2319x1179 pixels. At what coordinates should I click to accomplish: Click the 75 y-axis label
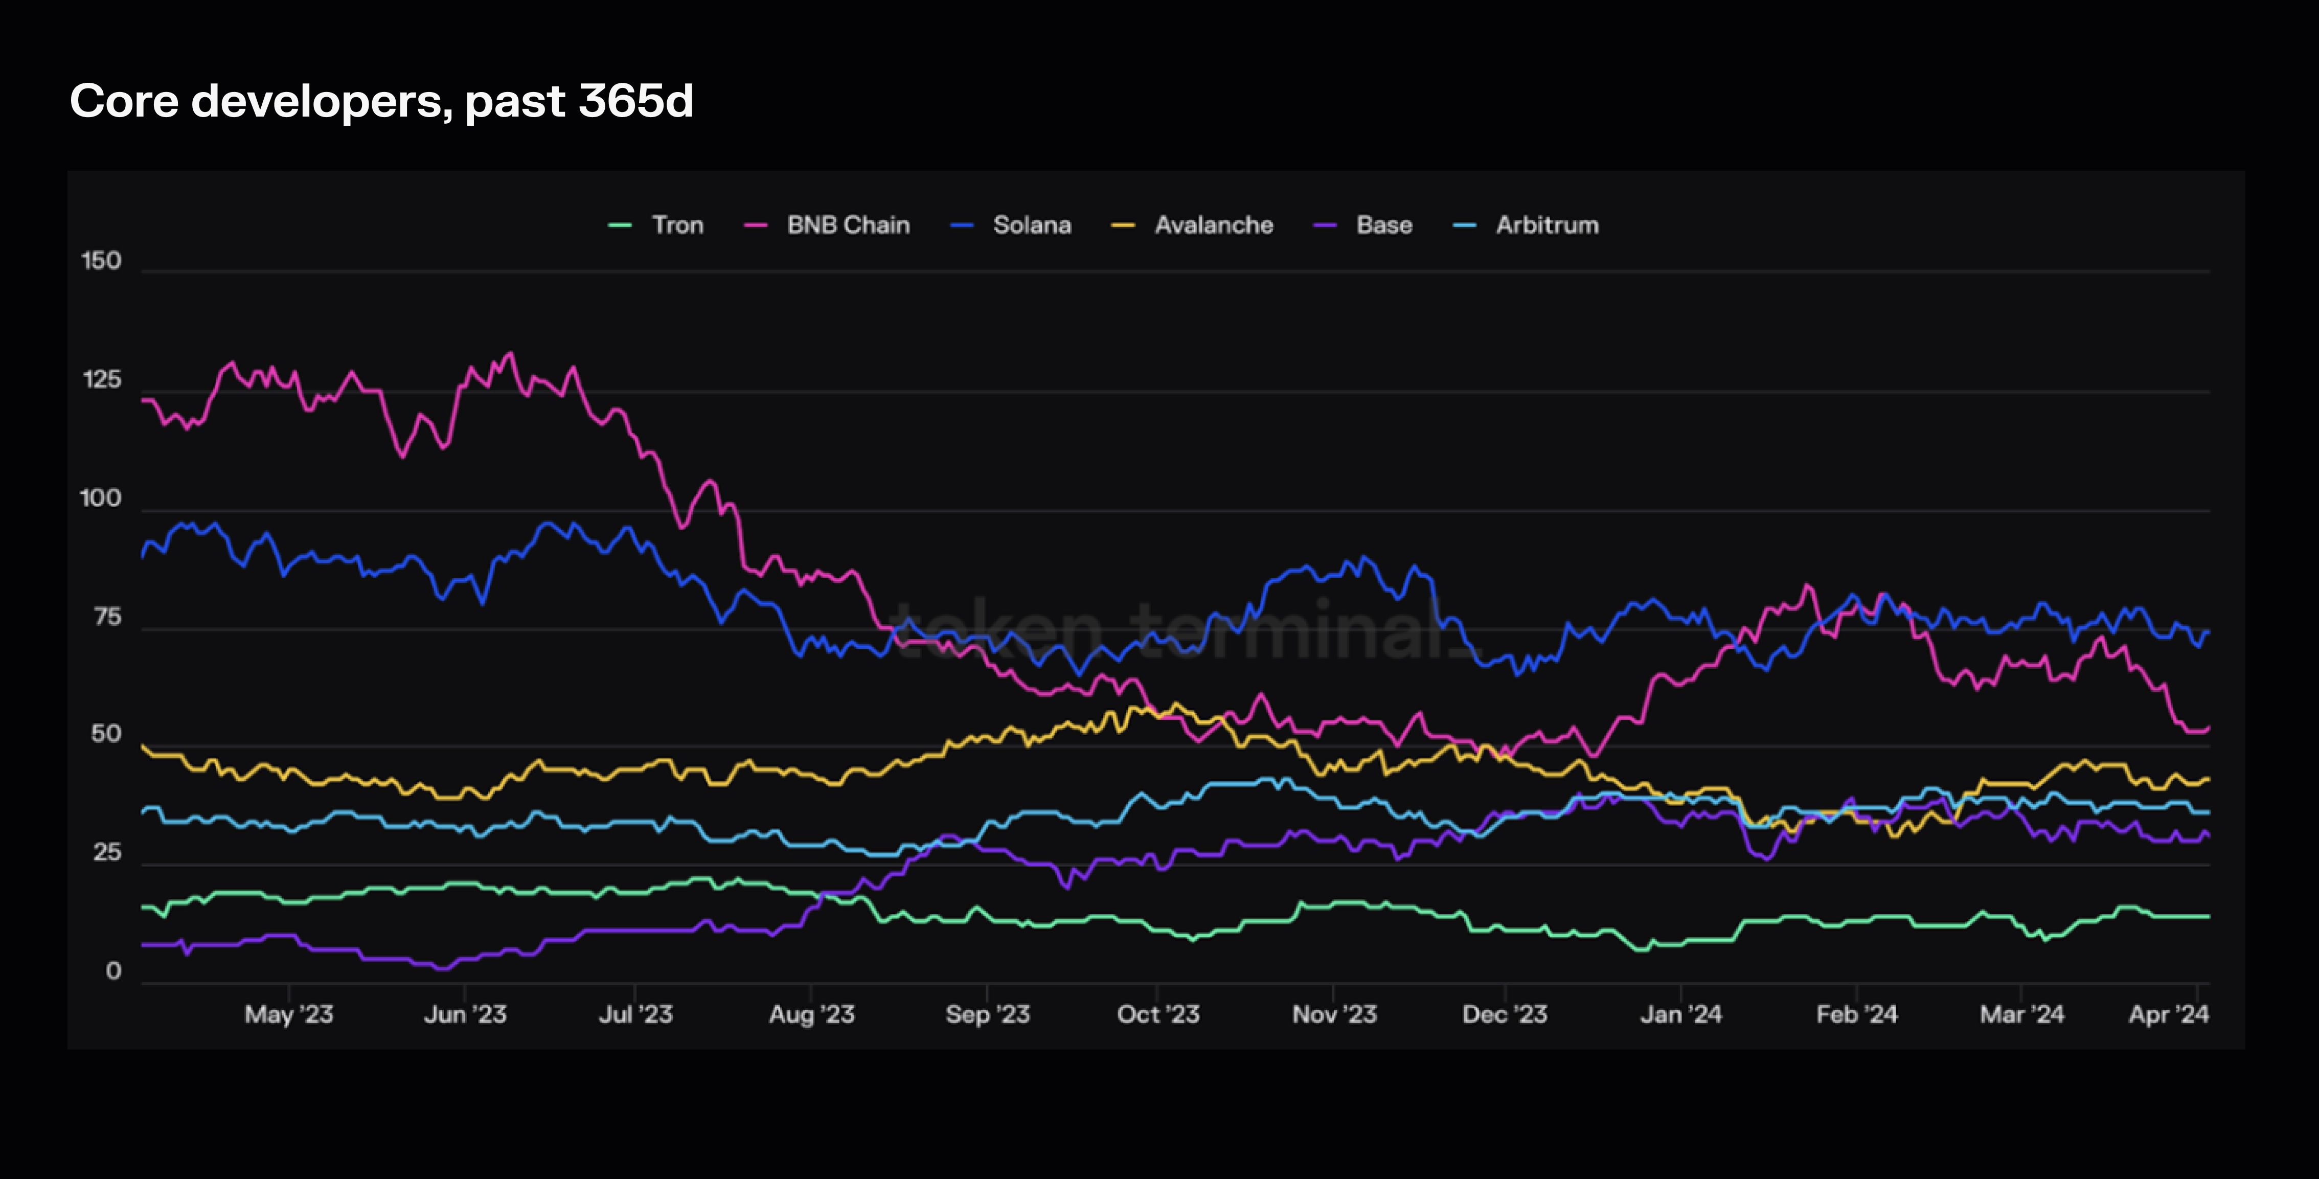[107, 618]
